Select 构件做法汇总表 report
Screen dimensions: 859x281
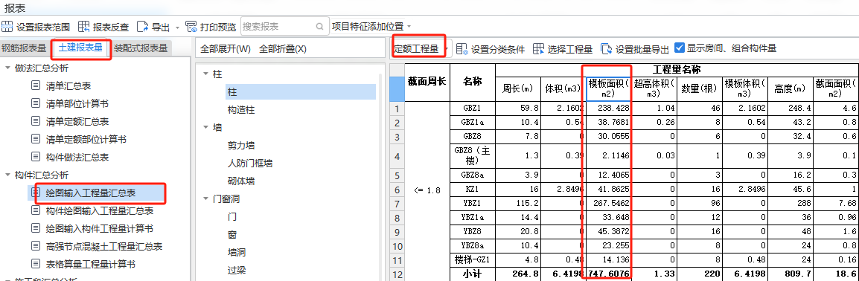[77, 158]
